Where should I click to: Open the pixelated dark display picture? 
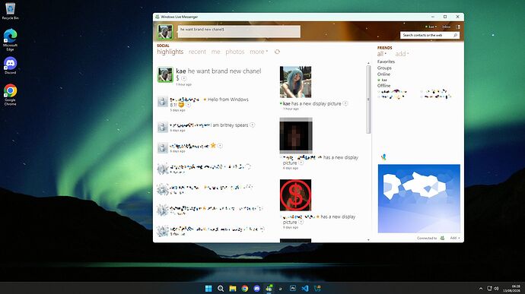296,135
